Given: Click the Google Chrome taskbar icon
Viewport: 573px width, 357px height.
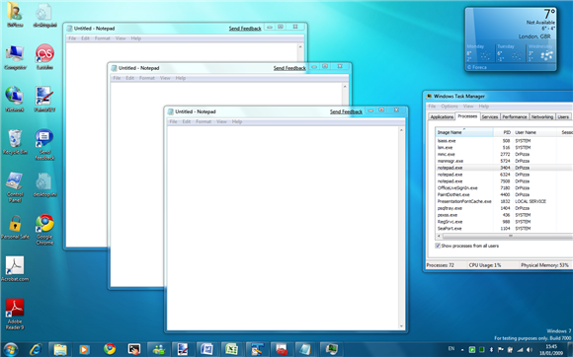Looking at the screenshot, I should coord(110,349).
